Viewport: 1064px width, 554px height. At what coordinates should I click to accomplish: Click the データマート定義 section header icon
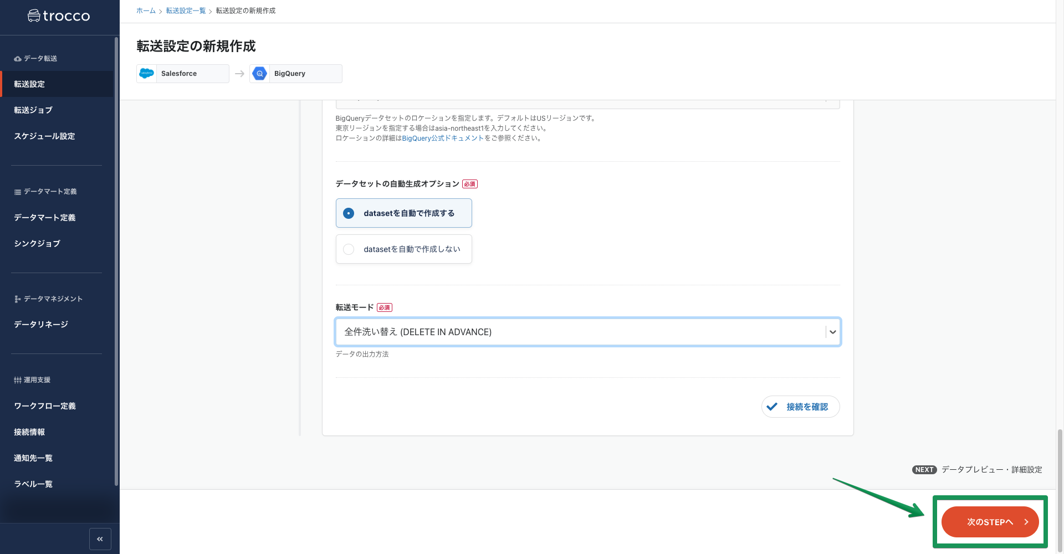tap(18, 192)
